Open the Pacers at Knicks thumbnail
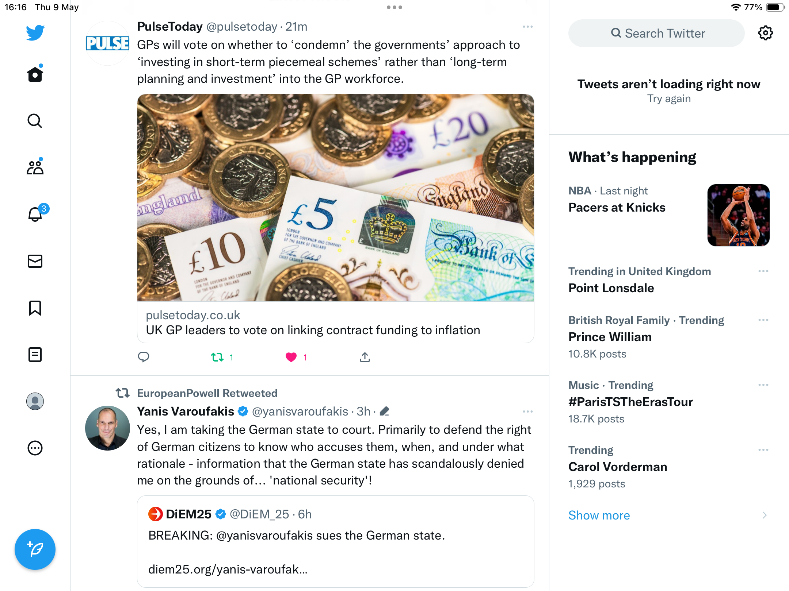 tap(738, 215)
